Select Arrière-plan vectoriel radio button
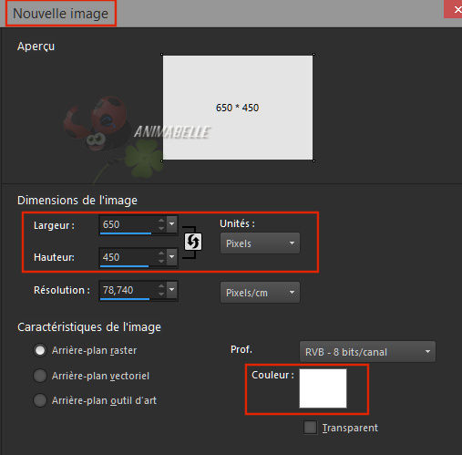The height and width of the screenshot is (455, 462). coord(40,376)
